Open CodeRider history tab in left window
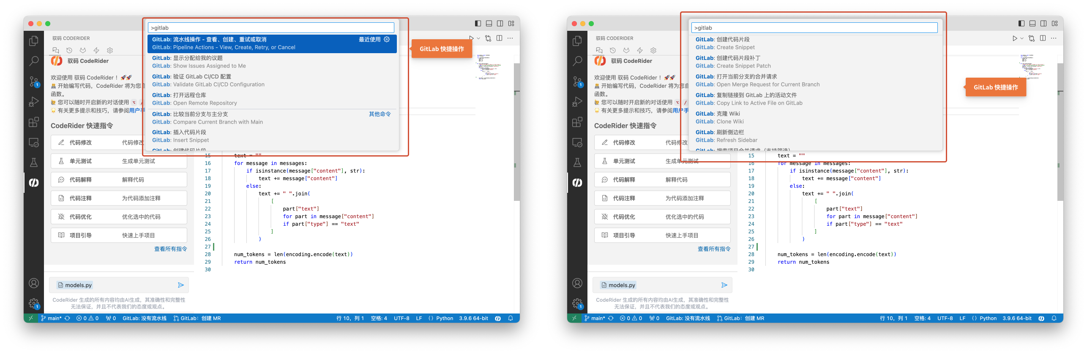The height and width of the screenshot is (354, 1087). tap(69, 50)
